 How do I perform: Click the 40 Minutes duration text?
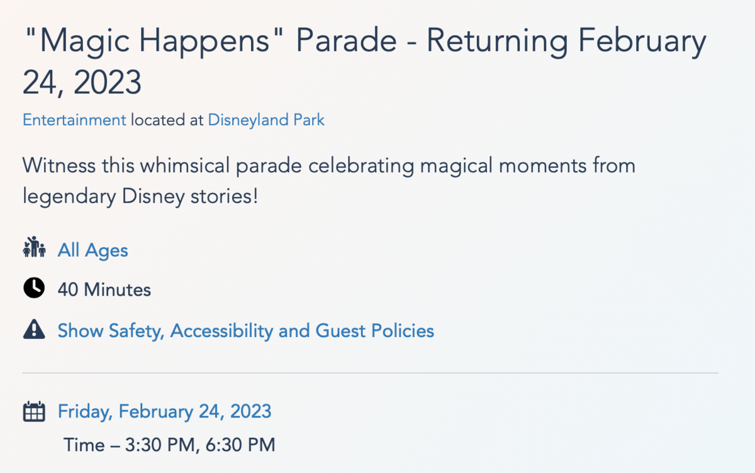(104, 290)
